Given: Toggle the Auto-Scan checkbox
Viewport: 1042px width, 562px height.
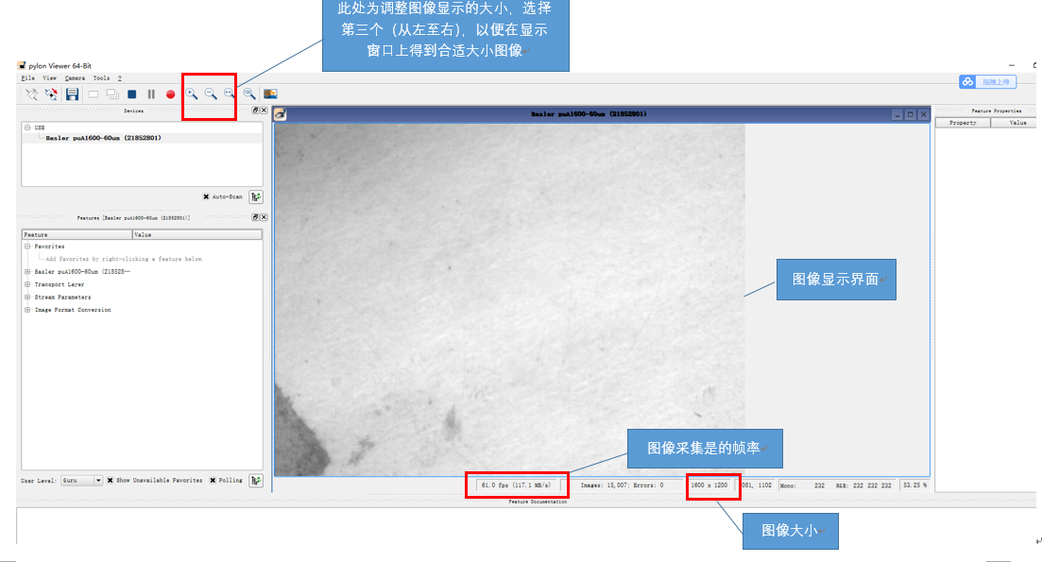Looking at the screenshot, I should [x=207, y=196].
